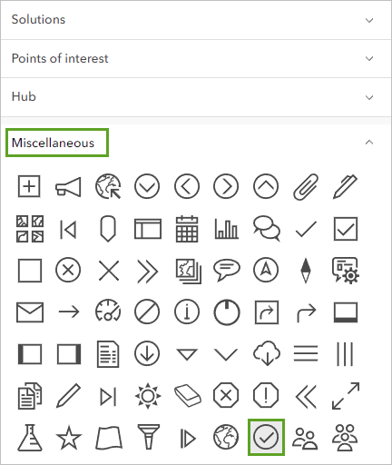The image size is (392, 465).
Task: Select the cloud download icon
Action: [x=266, y=353]
